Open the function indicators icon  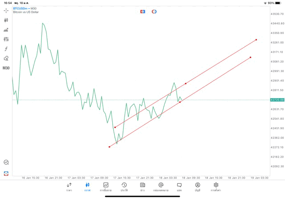[x=6, y=49]
